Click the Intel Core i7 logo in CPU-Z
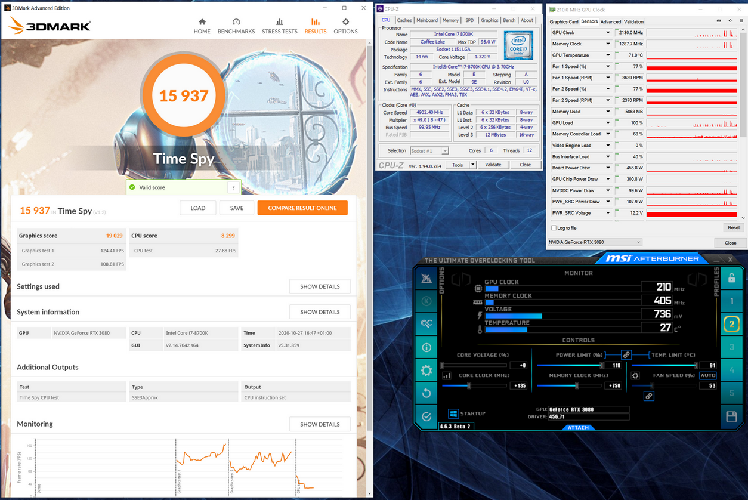The image size is (748, 500). click(518, 46)
